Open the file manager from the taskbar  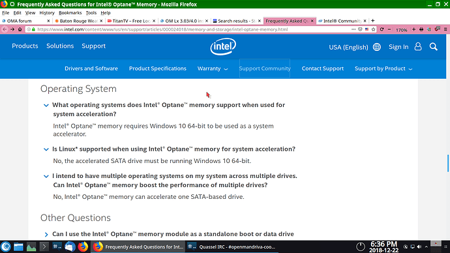(18, 246)
